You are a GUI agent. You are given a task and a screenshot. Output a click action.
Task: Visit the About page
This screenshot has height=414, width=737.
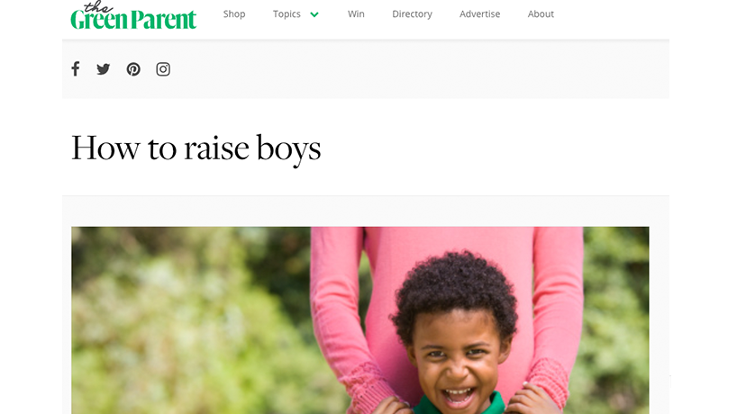click(x=541, y=14)
